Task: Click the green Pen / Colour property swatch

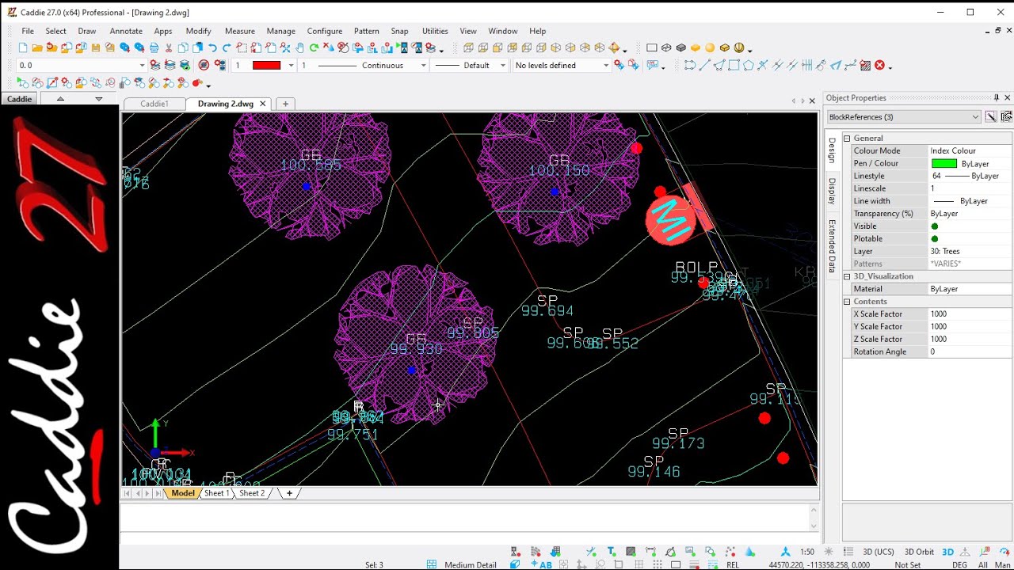Action: click(943, 164)
